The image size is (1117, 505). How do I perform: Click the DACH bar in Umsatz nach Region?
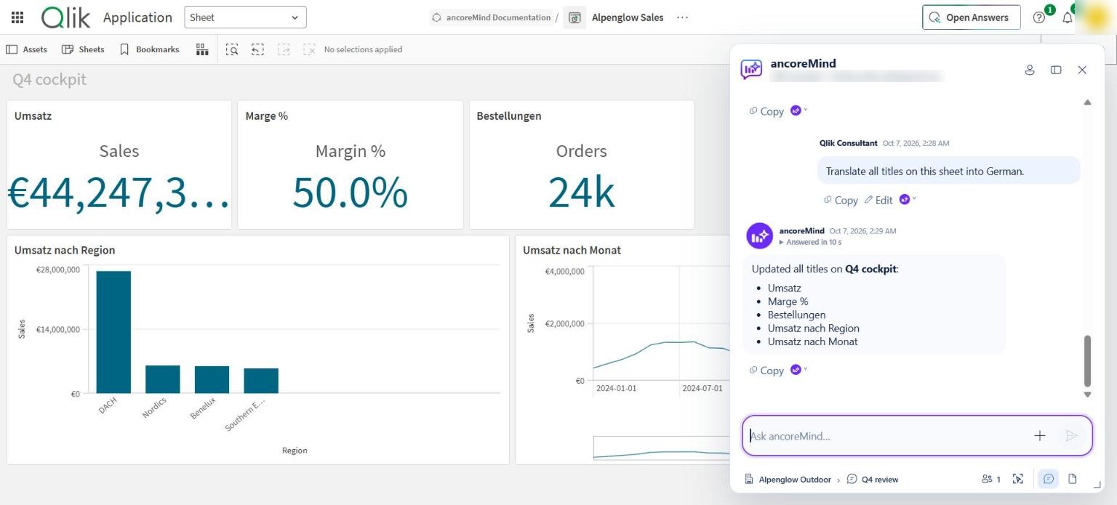click(x=113, y=332)
